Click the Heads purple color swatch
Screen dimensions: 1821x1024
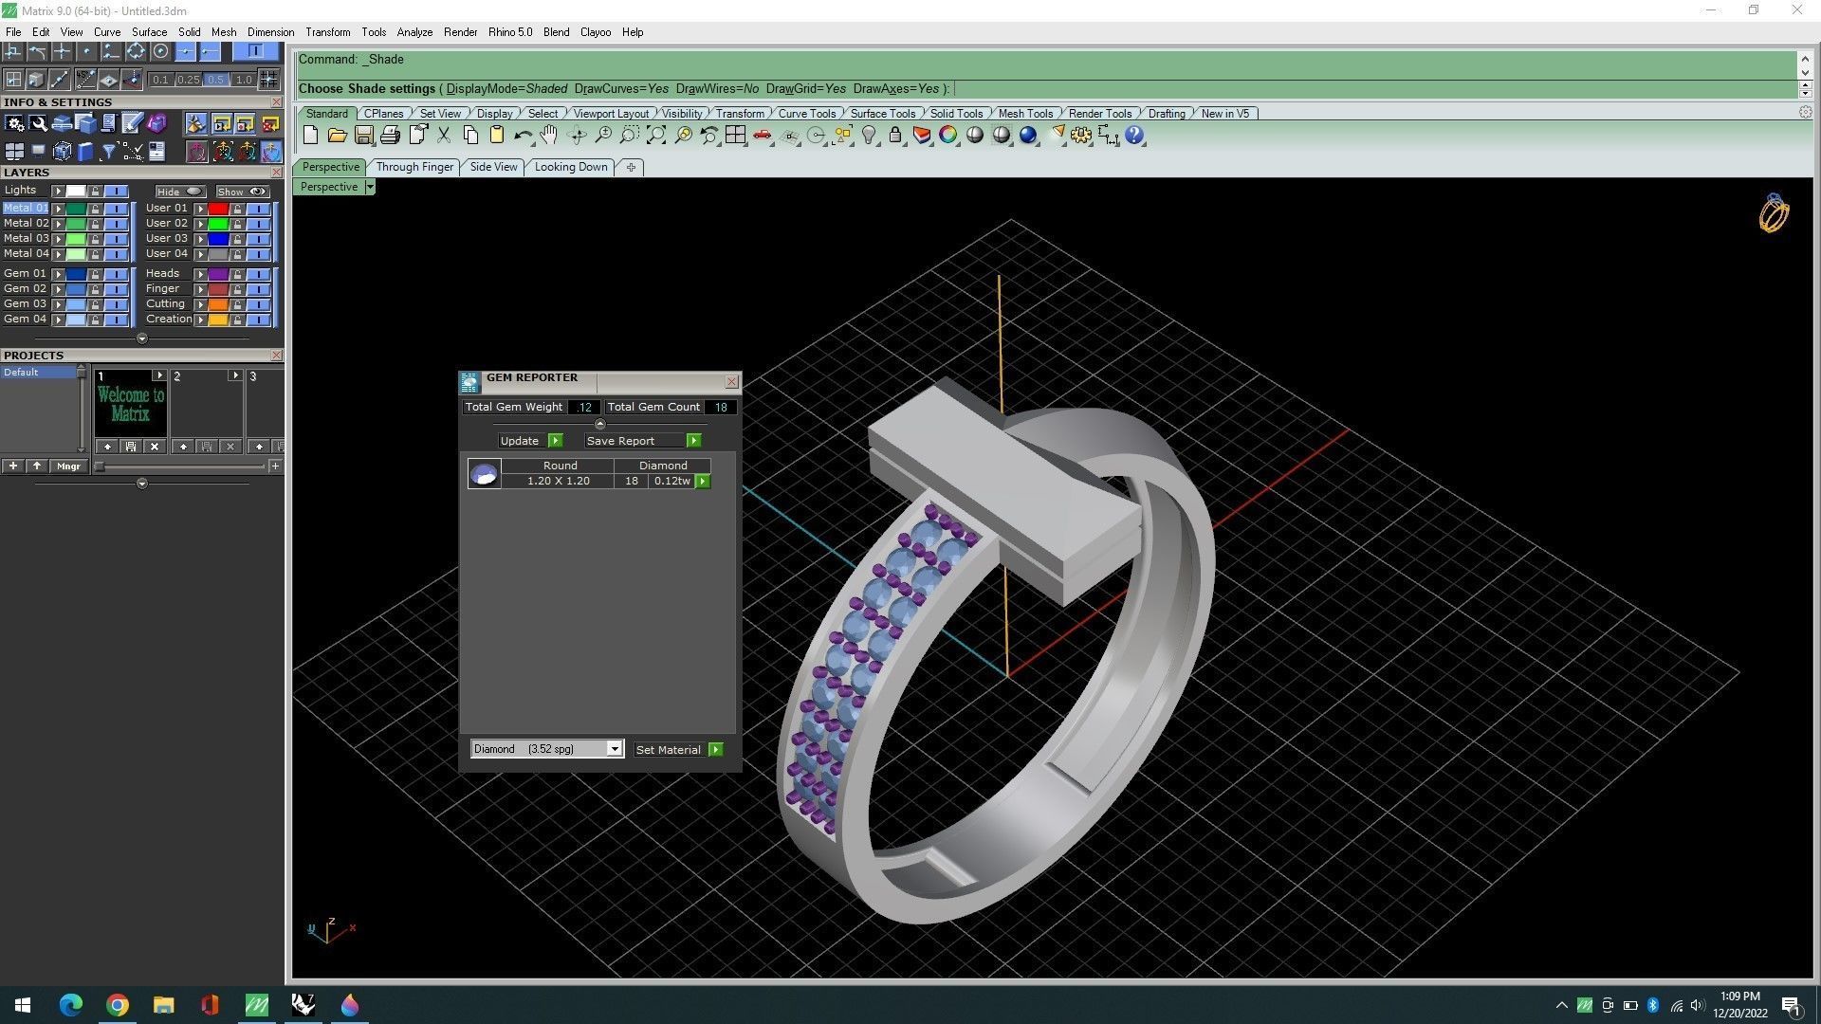pyautogui.click(x=217, y=274)
